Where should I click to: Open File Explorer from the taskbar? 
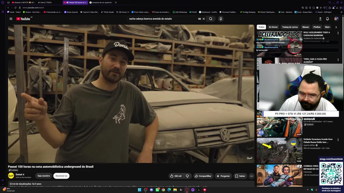tap(175, 190)
